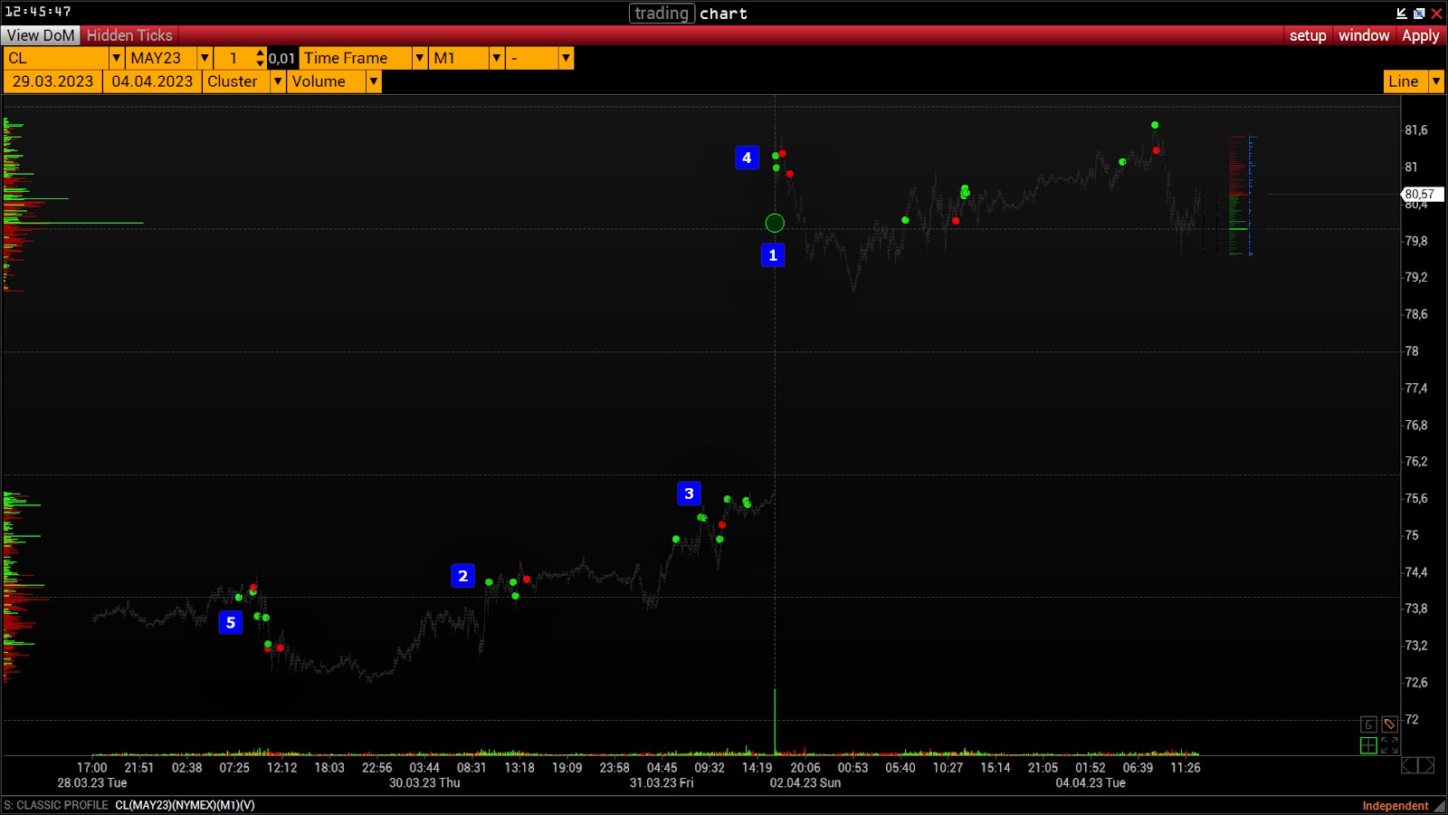Image resolution: width=1448 pixels, height=815 pixels.
Task: Click the end date field 04.04.2023
Action: pyautogui.click(x=152, y=81)
